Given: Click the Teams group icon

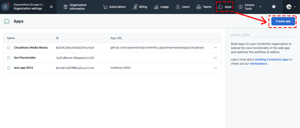Looking at the screenshot, I should pyautogui.click(x=199, y=7).
